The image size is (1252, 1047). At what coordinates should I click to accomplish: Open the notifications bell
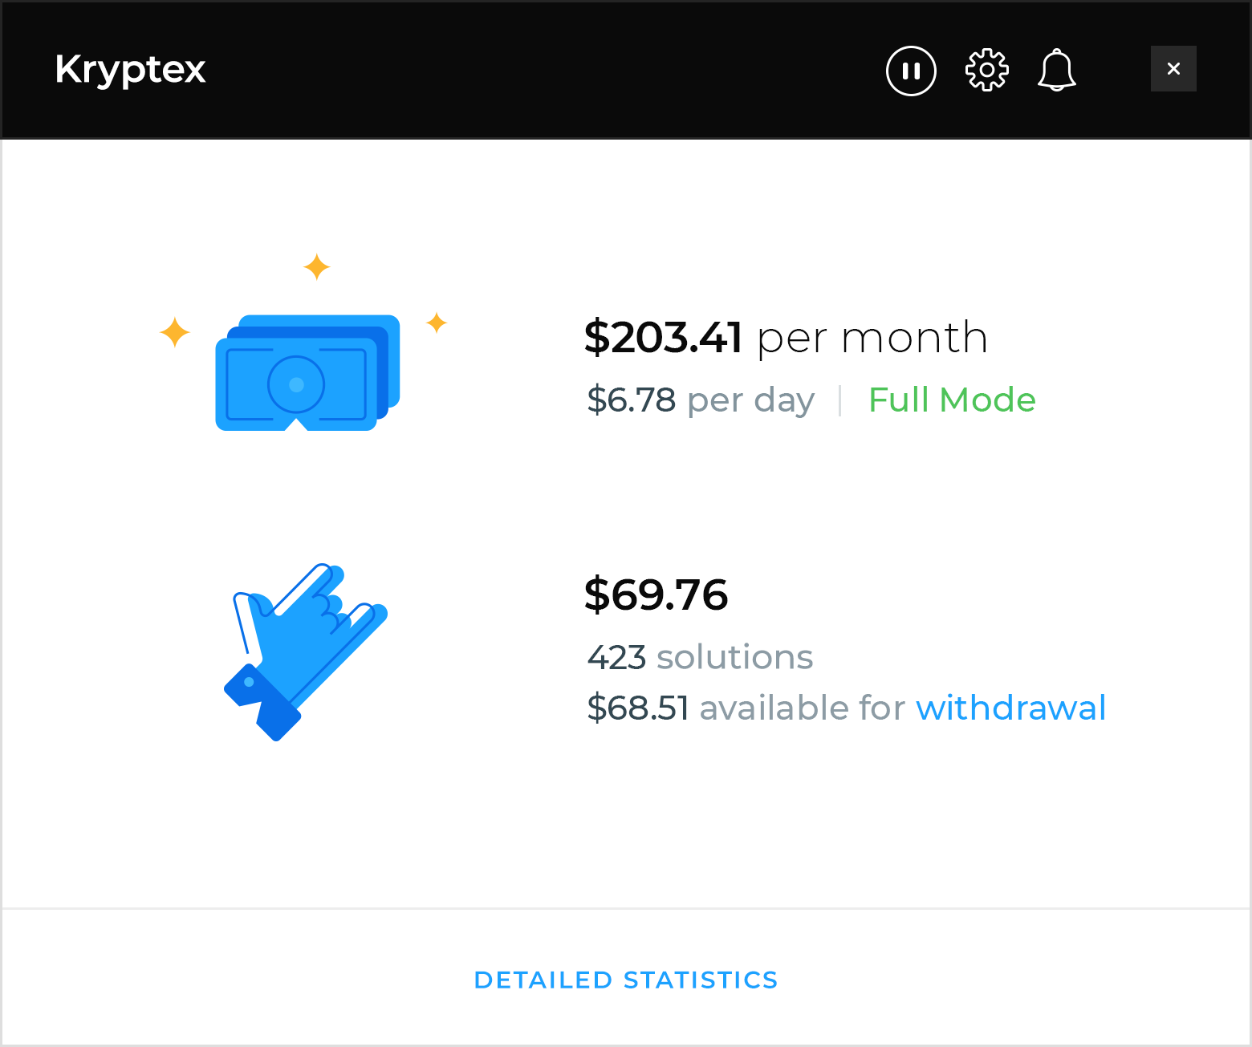click(1056, 71)
